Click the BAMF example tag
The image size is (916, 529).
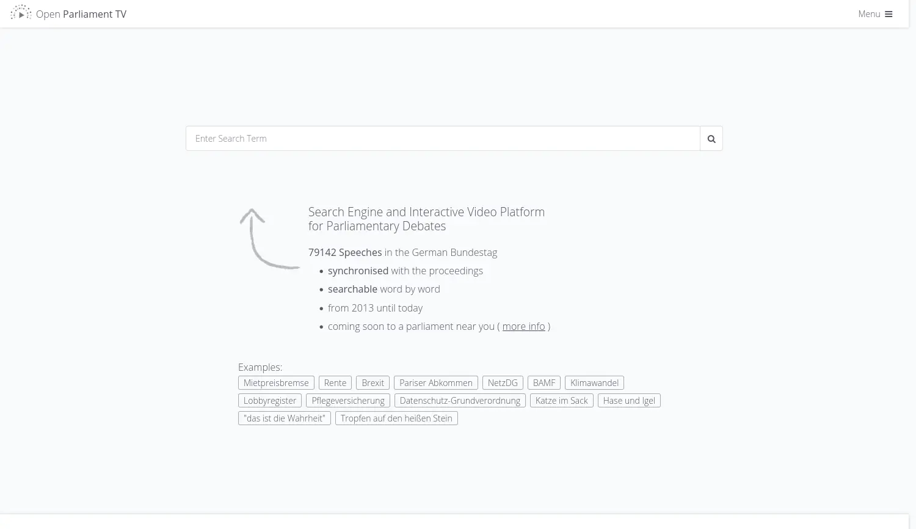point(544,383)
